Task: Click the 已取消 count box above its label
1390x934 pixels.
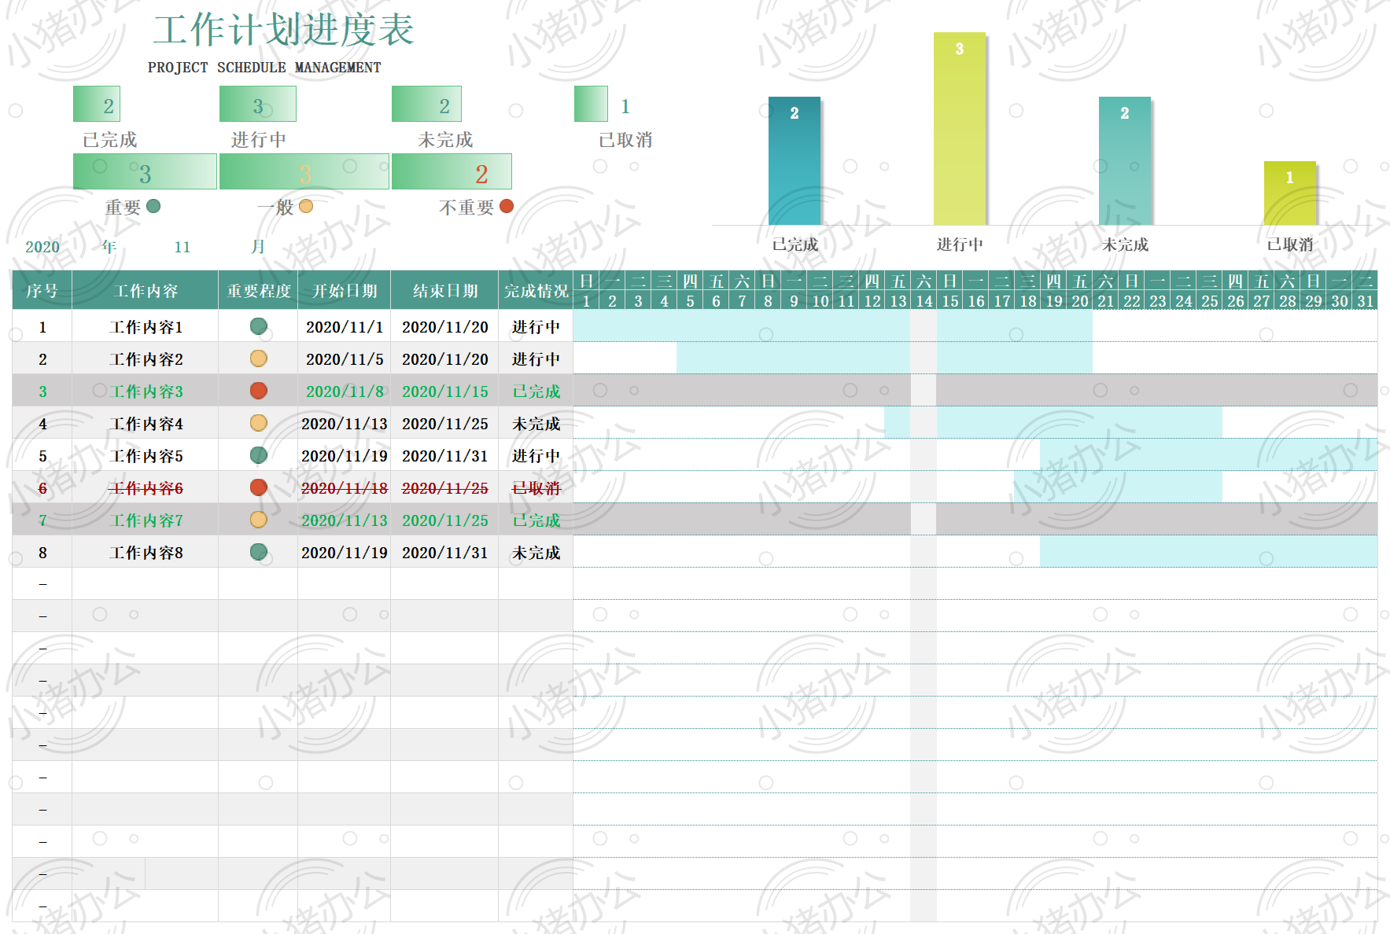Action: click(x=591, y=104)
